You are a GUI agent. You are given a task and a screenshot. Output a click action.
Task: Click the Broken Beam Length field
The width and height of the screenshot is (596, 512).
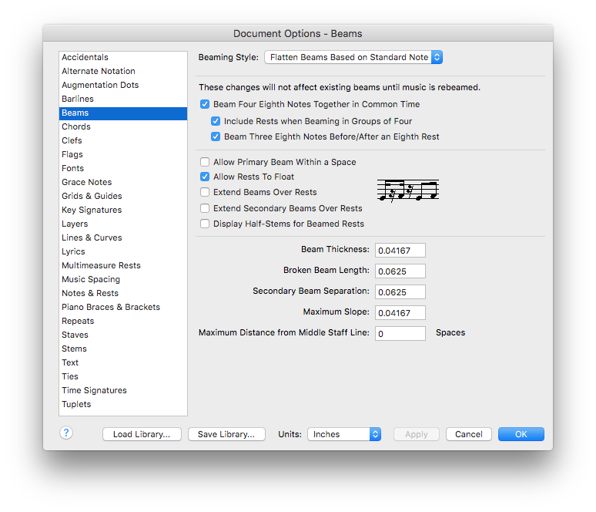coord(400,271)
